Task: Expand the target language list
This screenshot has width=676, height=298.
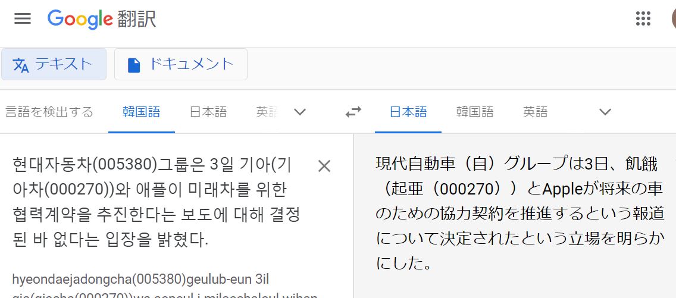Action: coord(605,112)
